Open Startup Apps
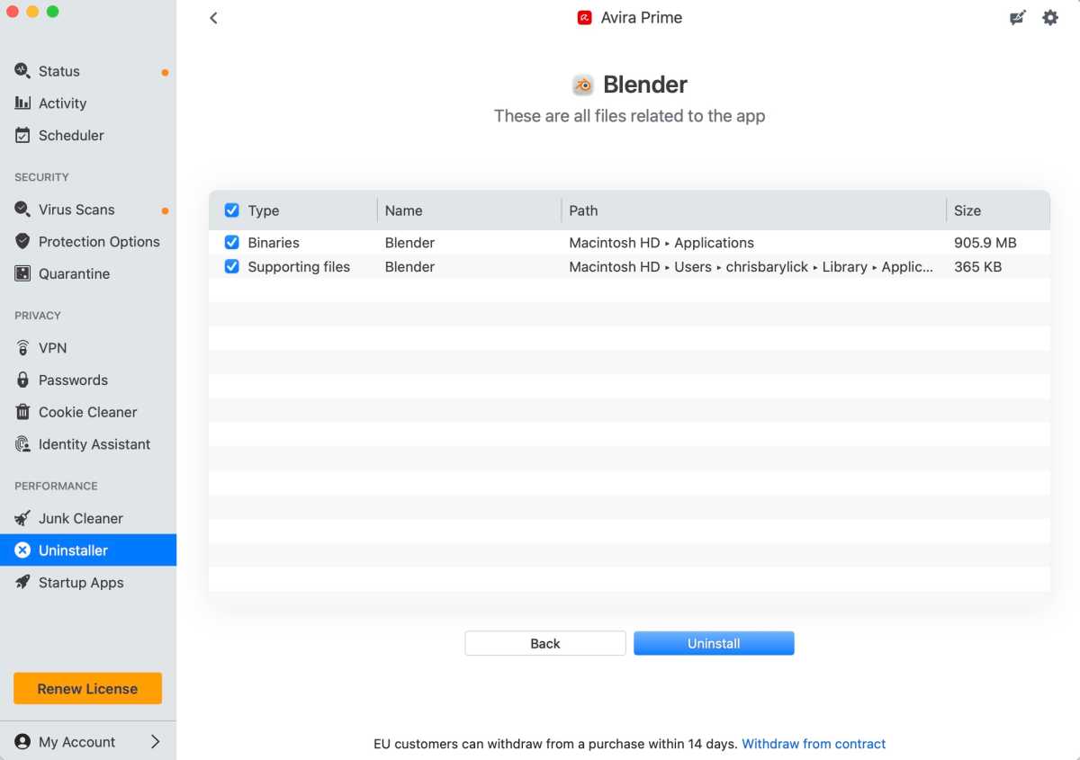Image resolution: width=1080 pixels, height=760 pixels. click(88, 582)
